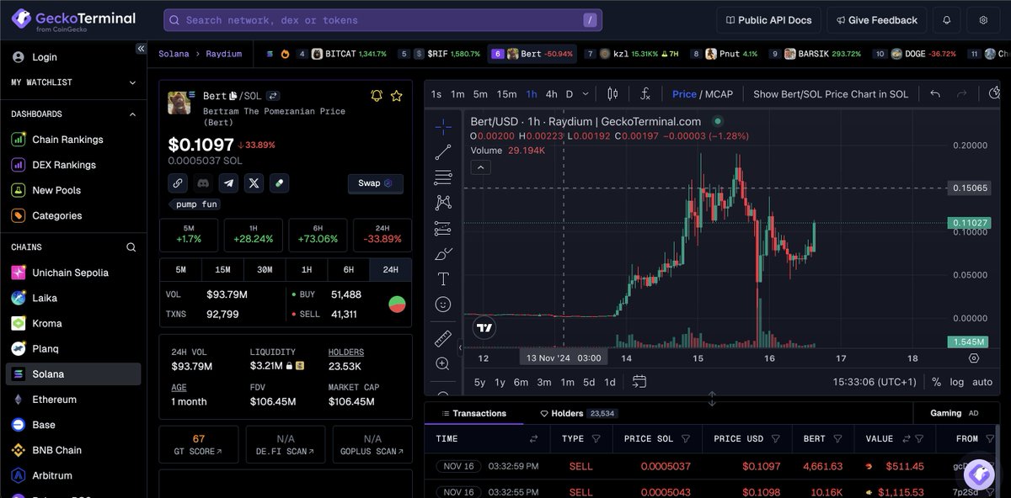Select the chart pattern tool

point(443,203)
